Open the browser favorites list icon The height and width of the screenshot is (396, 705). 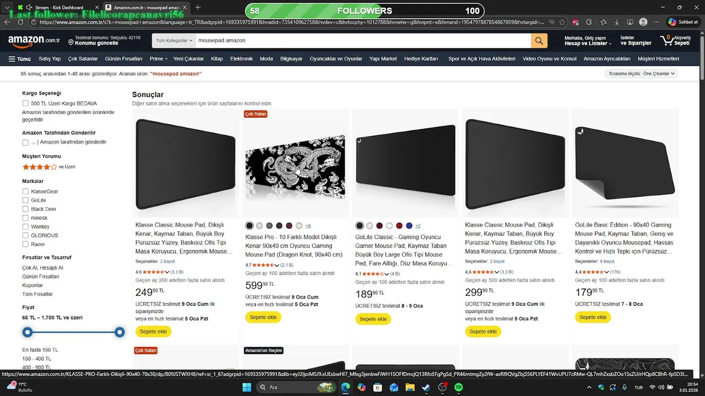(603, 22)
